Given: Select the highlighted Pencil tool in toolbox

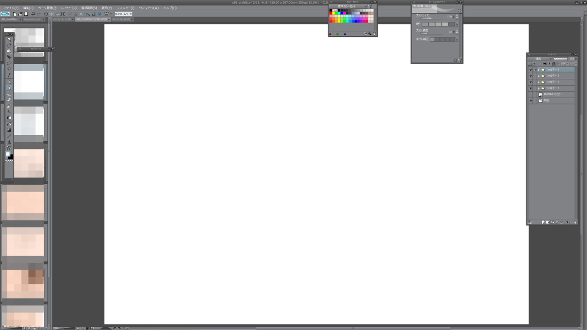Looking at the screenshot, I should tap(9, 88).
